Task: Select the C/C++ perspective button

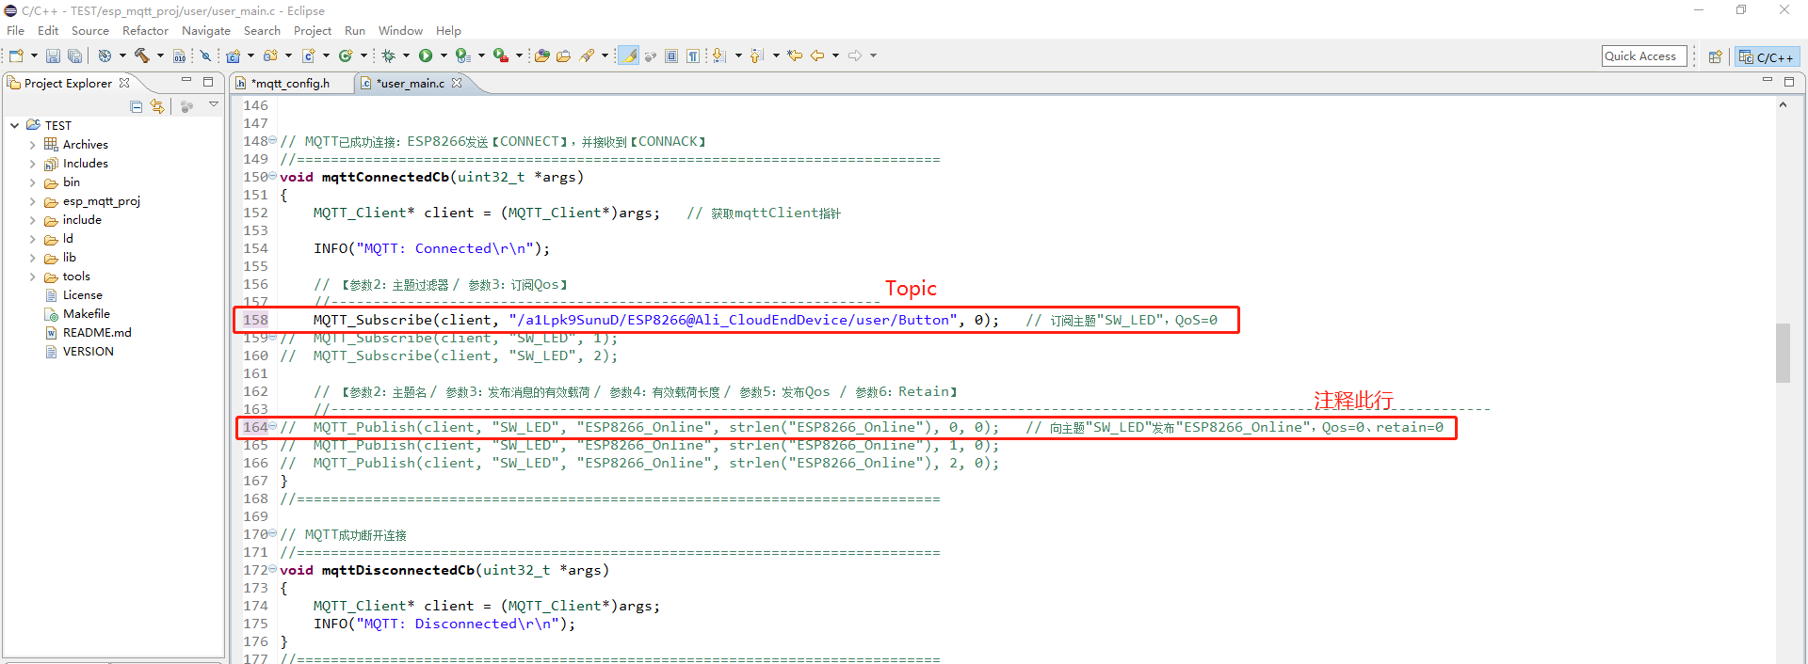Action: pos(1768,56)
